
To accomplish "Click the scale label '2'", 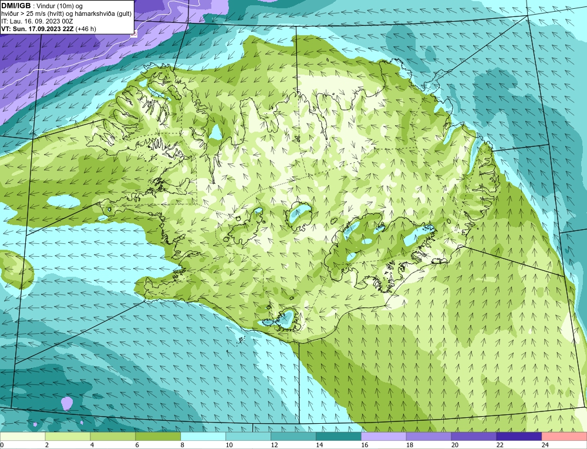I will 47,445.
